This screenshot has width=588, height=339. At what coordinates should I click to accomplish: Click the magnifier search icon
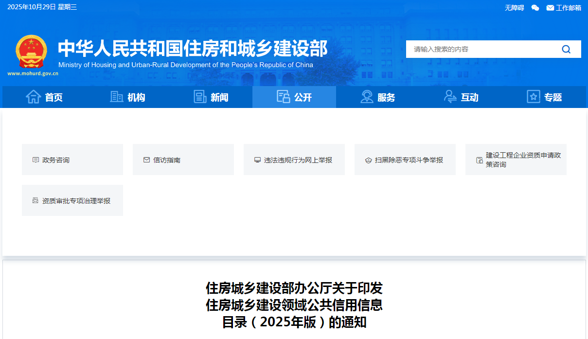pos(566,49)
